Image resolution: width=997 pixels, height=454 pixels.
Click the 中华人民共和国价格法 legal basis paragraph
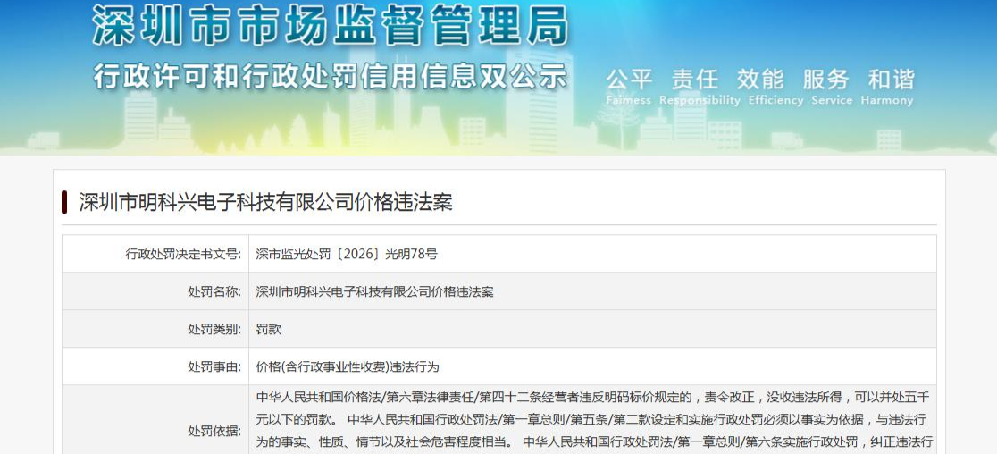coord(594,420)
